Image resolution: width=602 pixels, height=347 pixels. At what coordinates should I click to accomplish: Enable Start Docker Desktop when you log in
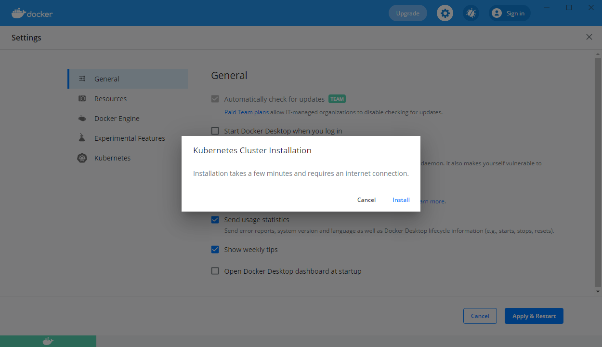coord(215,131)
